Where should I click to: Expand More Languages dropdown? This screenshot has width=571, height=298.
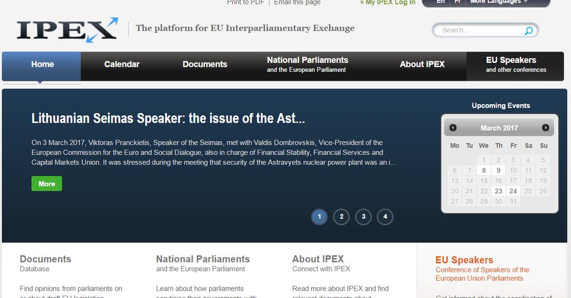499,2
